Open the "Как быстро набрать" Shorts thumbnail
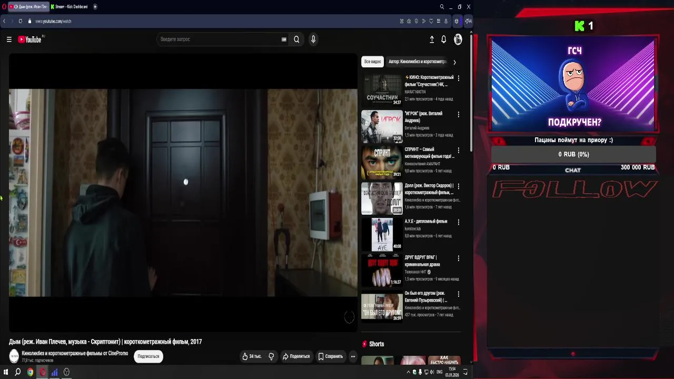674x379 pixels. click(x=444, y=361)
